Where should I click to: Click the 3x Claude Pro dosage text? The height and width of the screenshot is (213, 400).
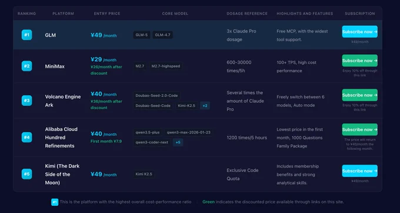click(241, 35)
